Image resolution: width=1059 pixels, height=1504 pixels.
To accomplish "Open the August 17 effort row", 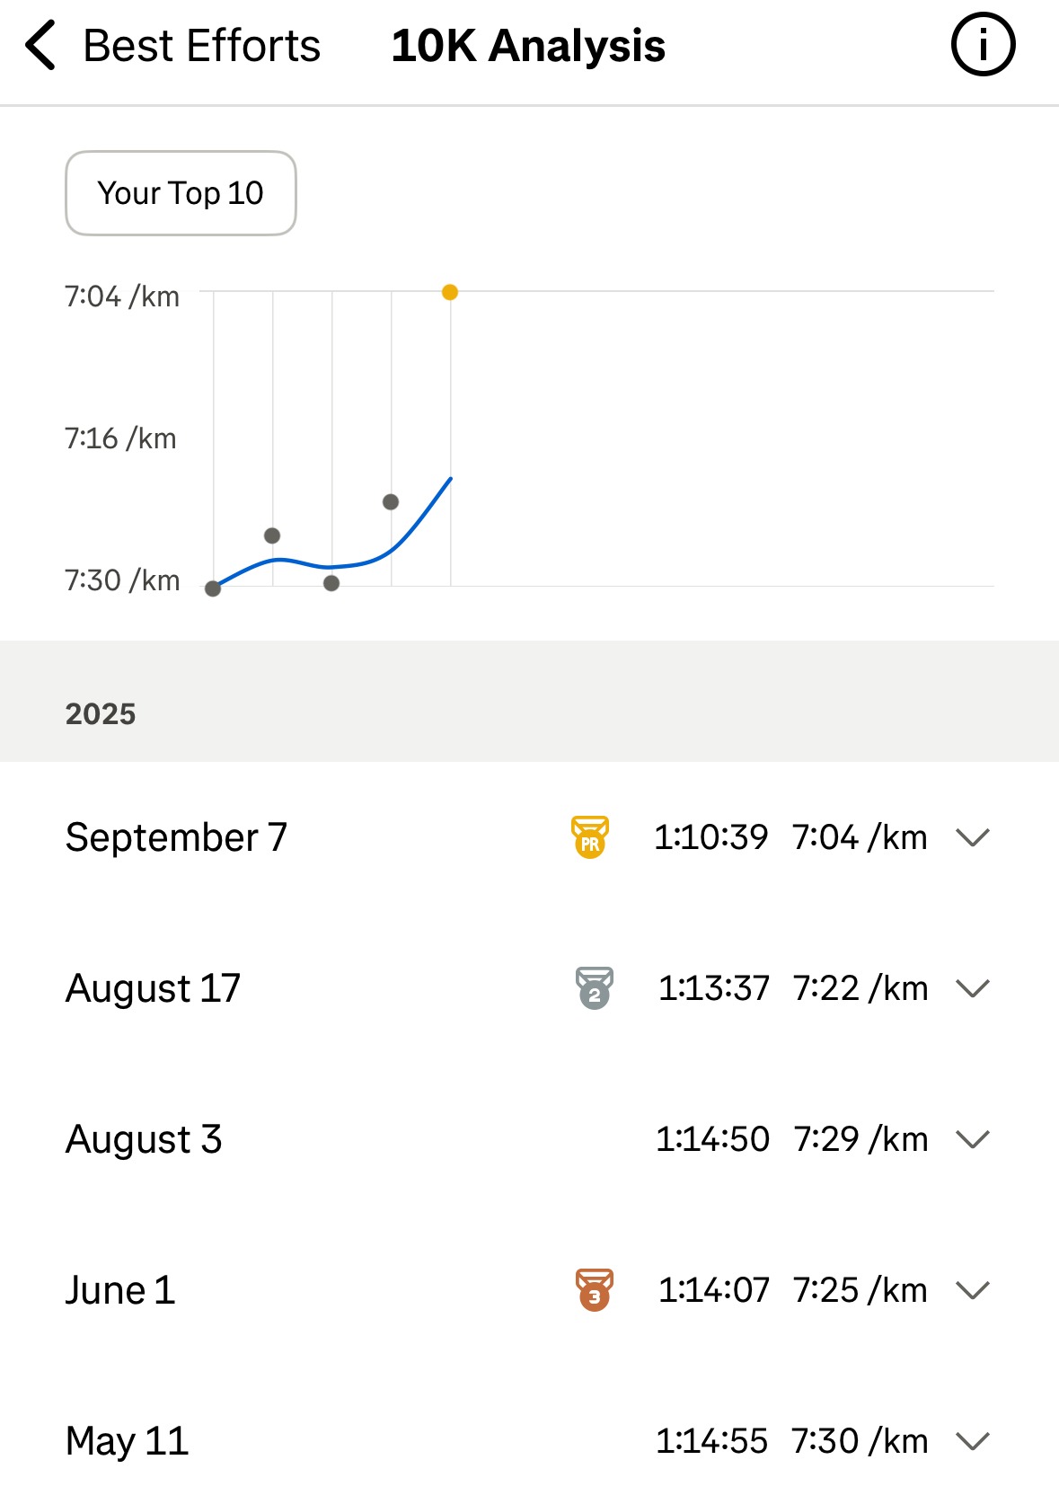I will click(x=154, y=988).
